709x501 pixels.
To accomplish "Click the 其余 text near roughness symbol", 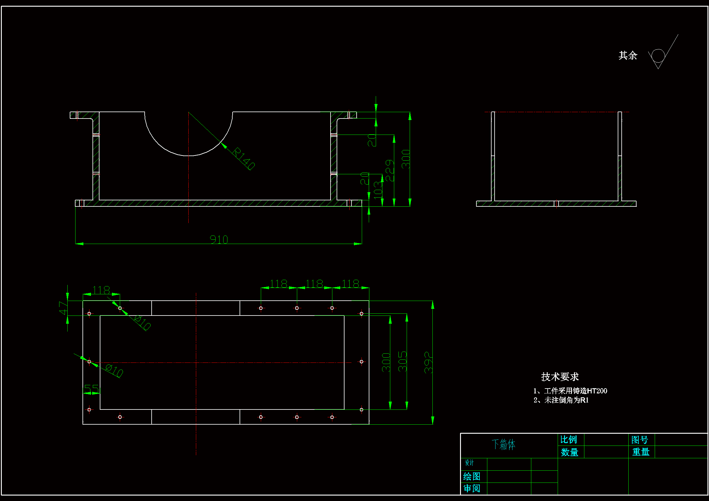I will pos(628,55).
